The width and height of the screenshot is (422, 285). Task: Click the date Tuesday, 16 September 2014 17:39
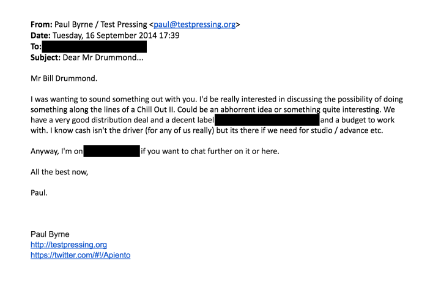[x=116, y=35]
